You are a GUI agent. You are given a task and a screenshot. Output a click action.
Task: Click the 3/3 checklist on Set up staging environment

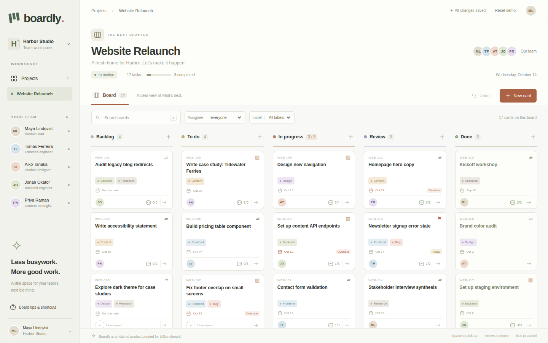coord(516,325)
